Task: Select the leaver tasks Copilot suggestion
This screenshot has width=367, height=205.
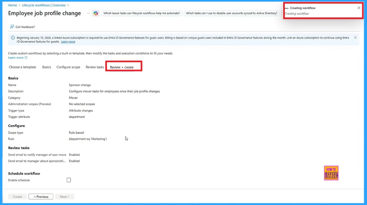Action: tap(142, 13)
